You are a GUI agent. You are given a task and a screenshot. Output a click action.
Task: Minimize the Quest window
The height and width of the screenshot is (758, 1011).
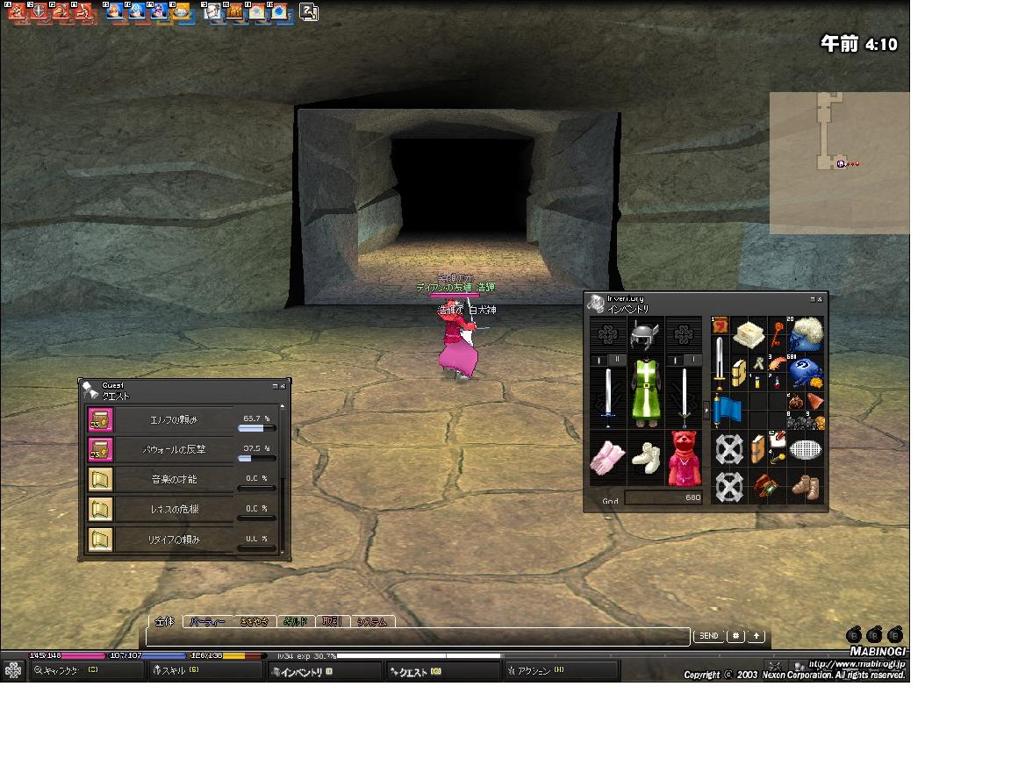276,386
